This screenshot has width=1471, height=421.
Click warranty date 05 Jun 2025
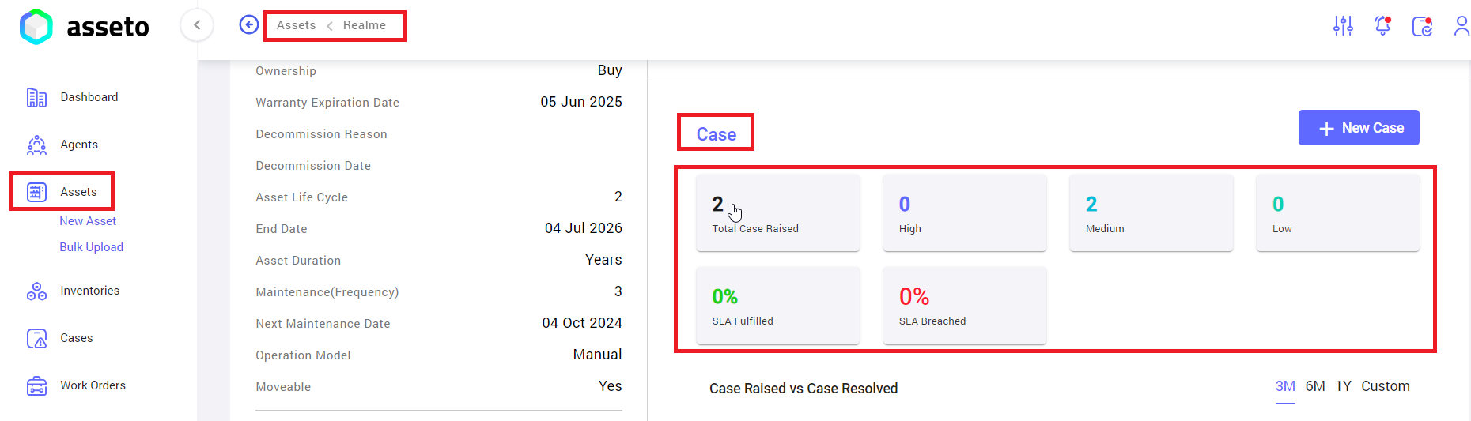pyautogui.click(x=581, y=102)
